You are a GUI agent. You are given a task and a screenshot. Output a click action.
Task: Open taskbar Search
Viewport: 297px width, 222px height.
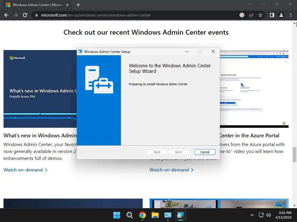(x=130, y=215)
